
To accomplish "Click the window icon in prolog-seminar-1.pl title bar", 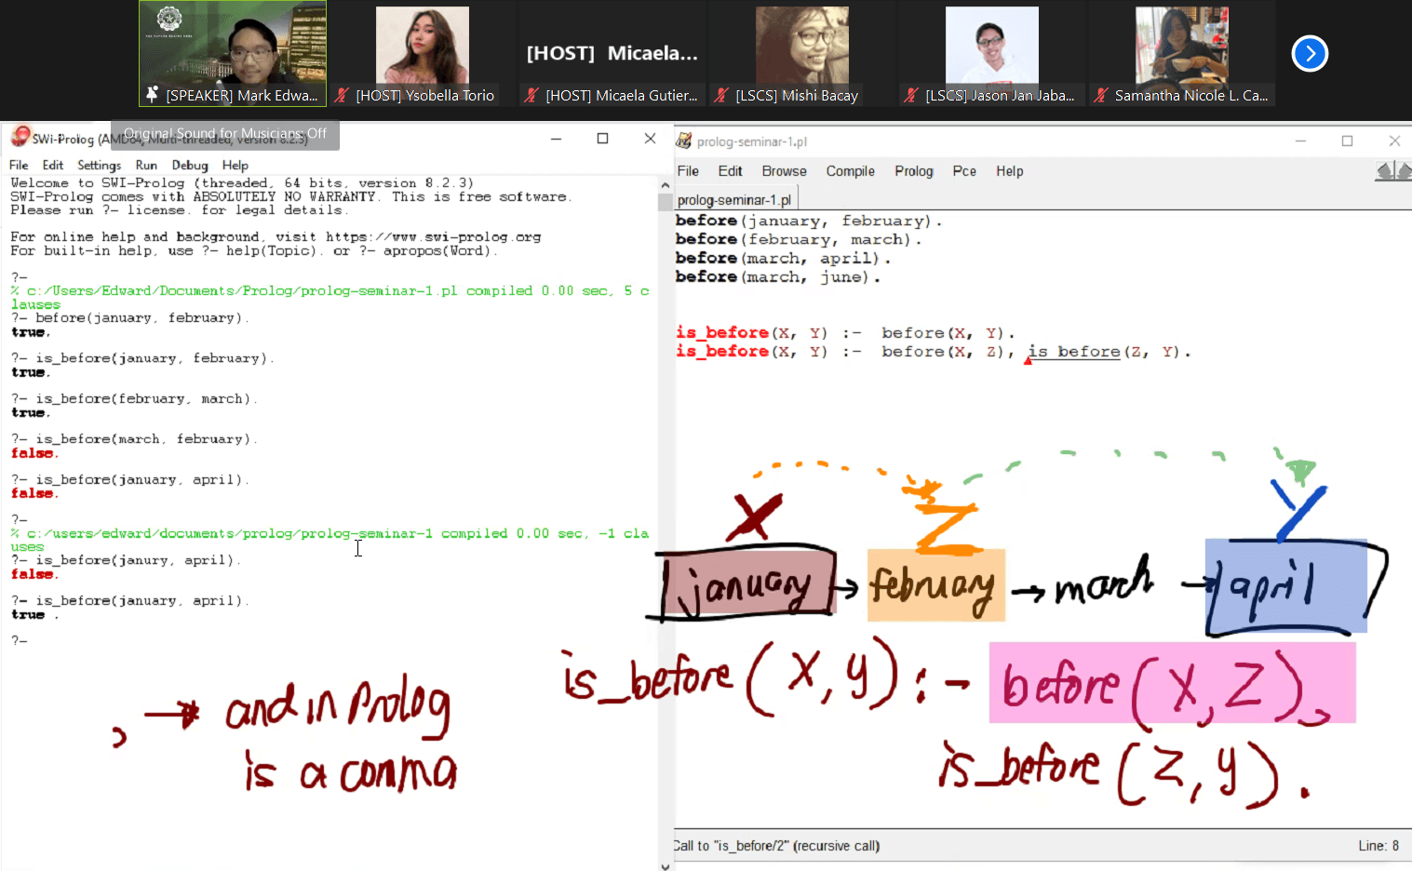I will [x=683, y=141].
